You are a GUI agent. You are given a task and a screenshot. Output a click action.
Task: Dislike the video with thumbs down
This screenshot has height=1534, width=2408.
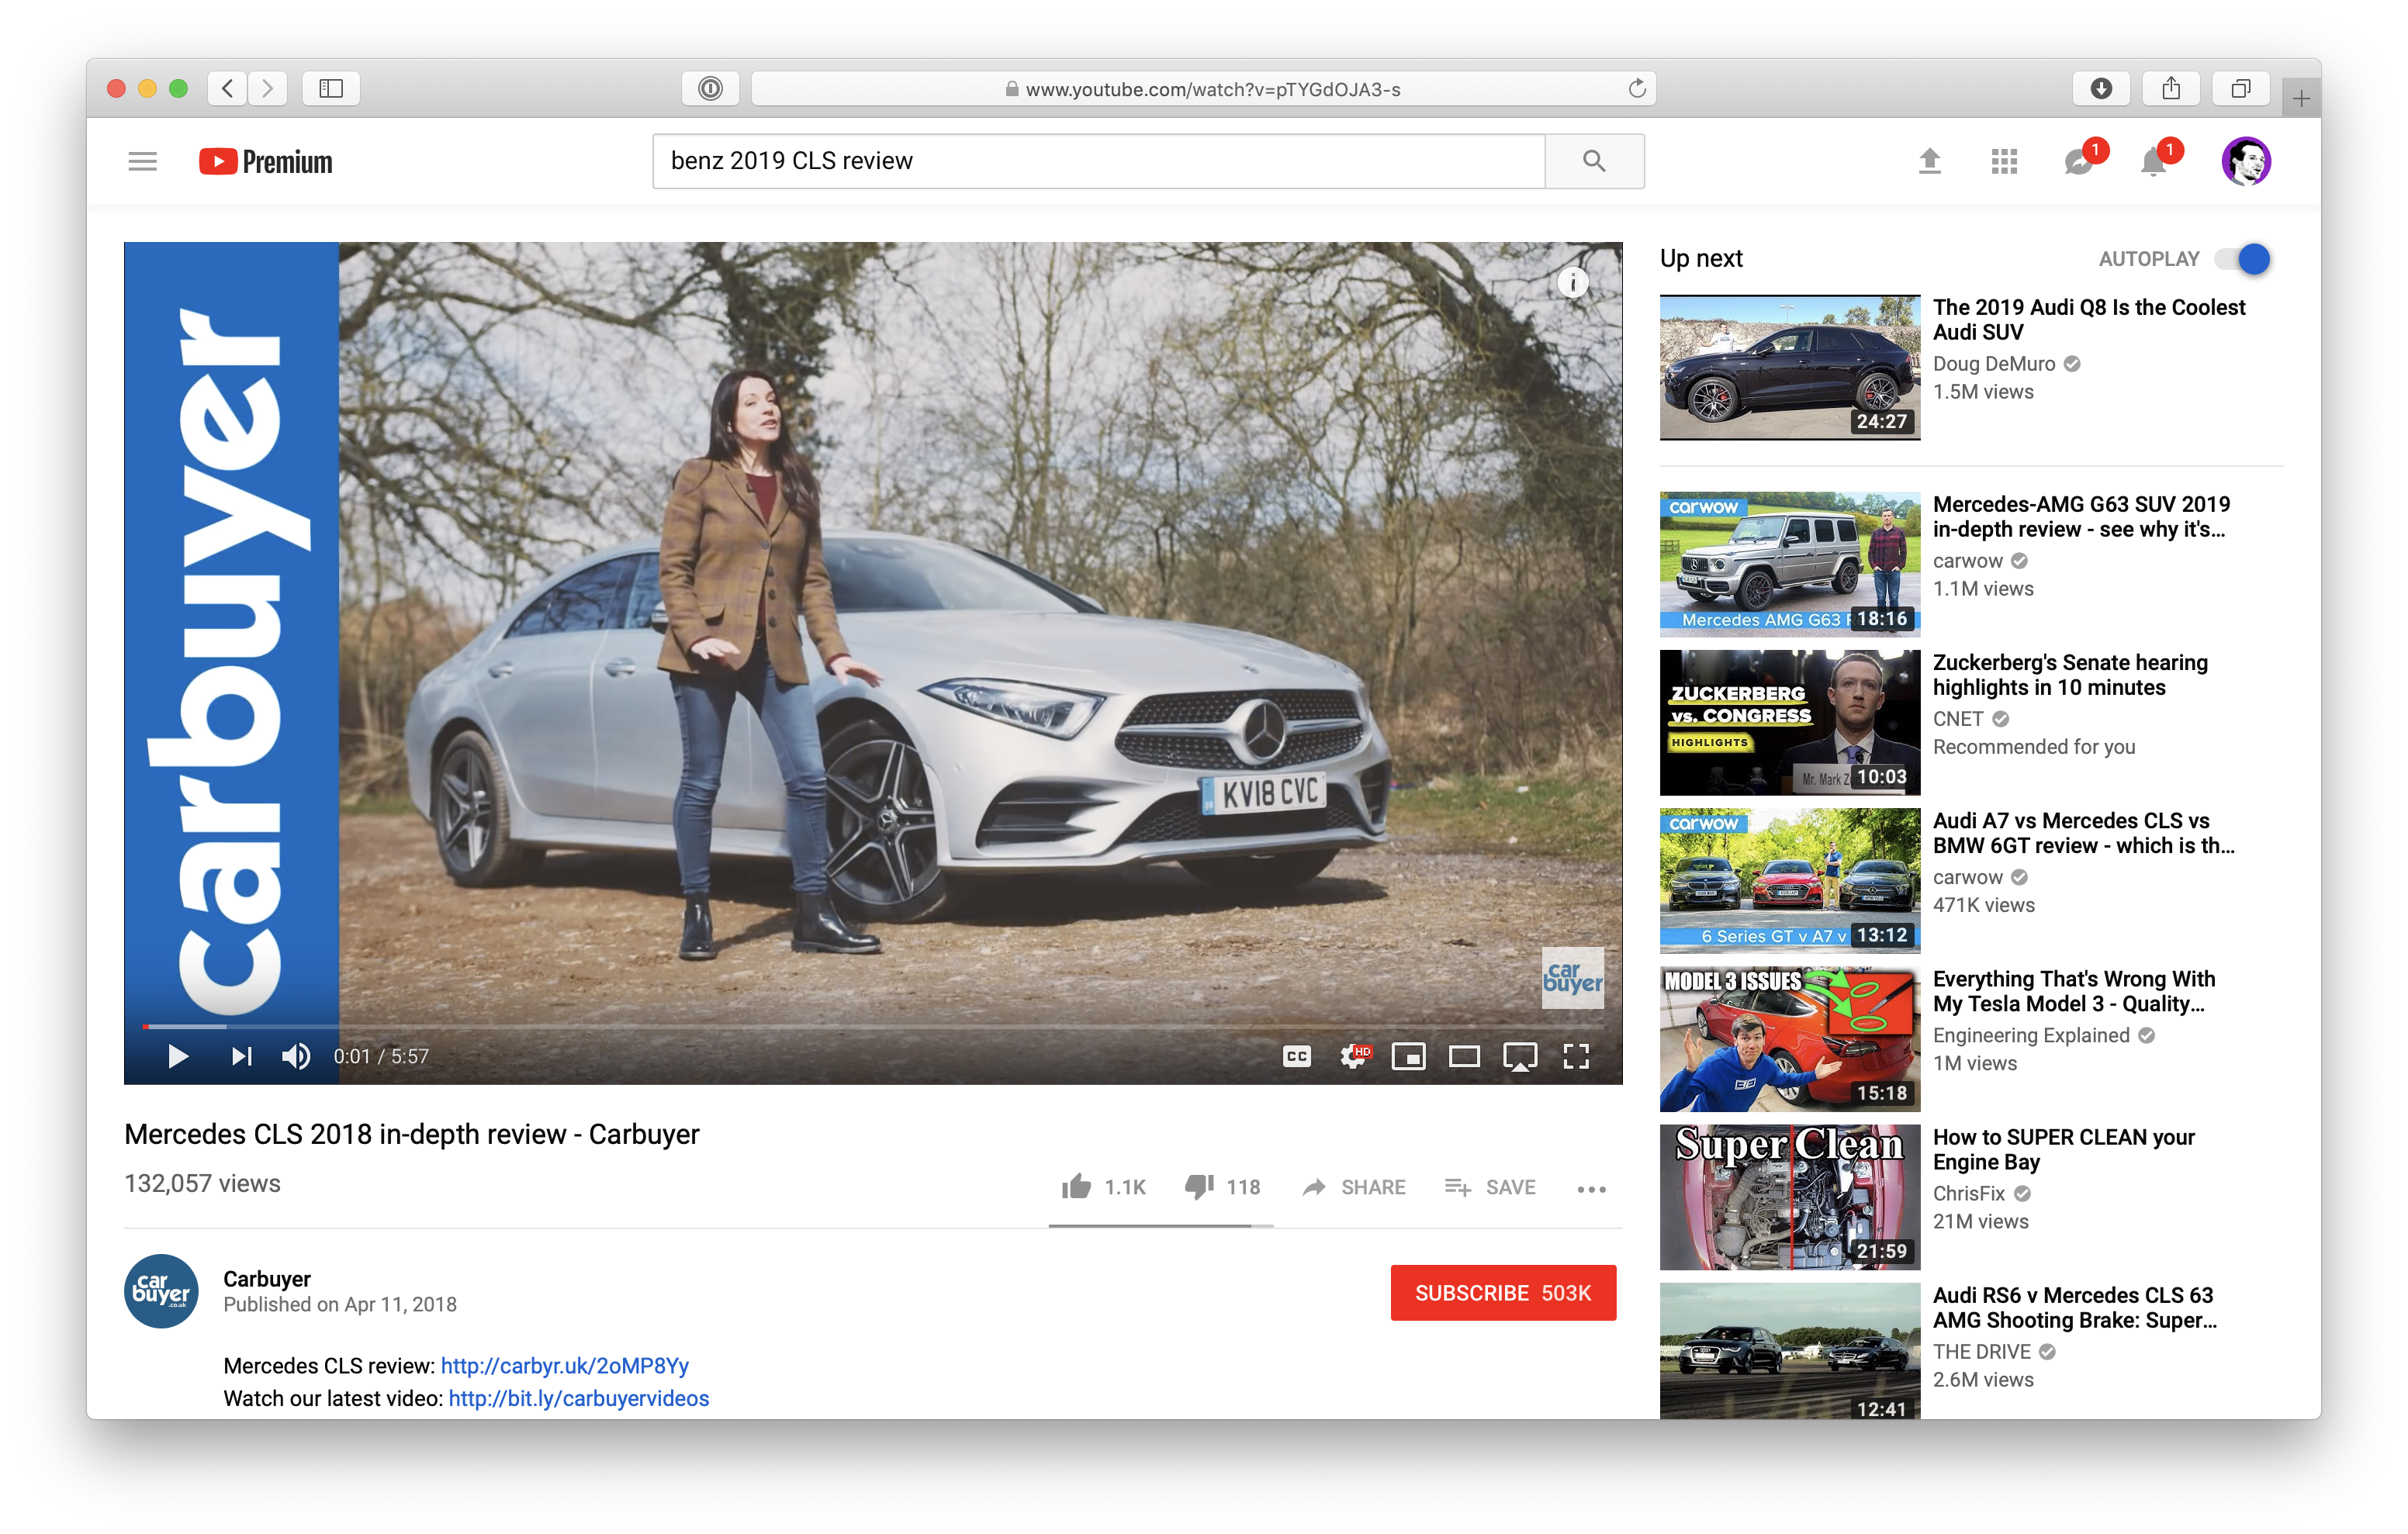[1222, 1187]
